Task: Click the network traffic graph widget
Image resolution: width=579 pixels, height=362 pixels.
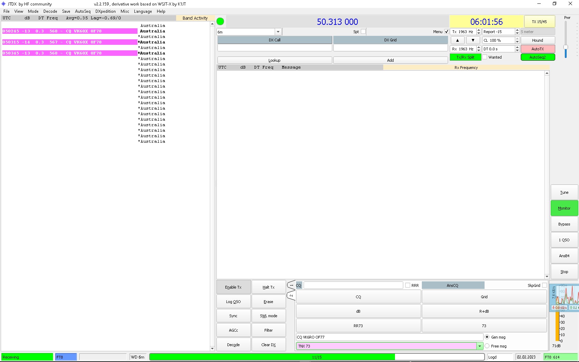Action: 564,297
